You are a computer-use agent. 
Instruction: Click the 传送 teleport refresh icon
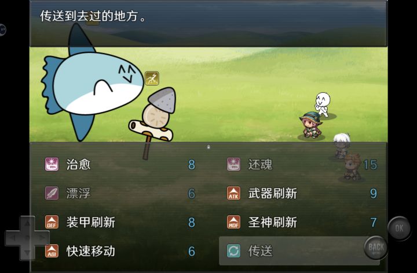(x=233, y=251)
